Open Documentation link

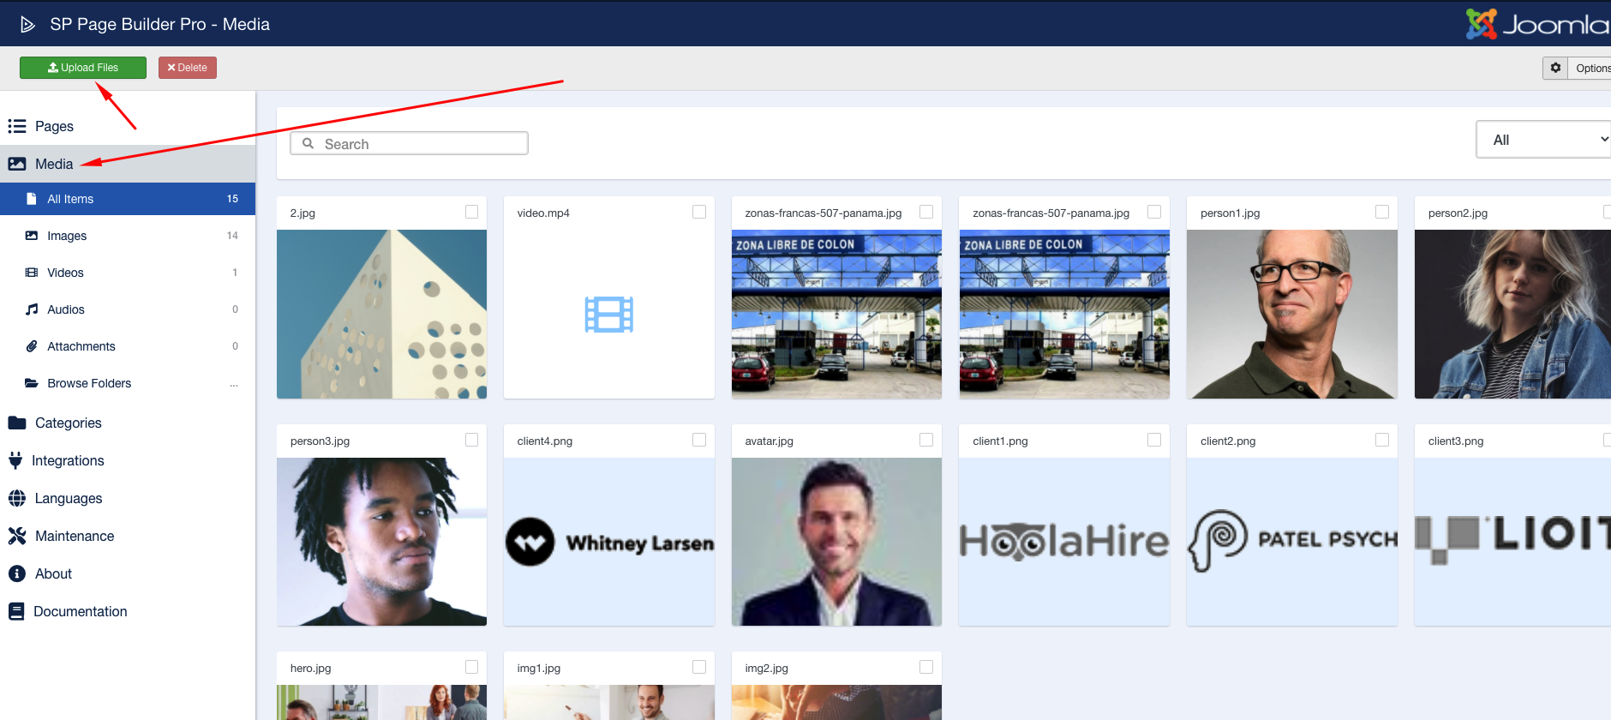tap(128, 611)
